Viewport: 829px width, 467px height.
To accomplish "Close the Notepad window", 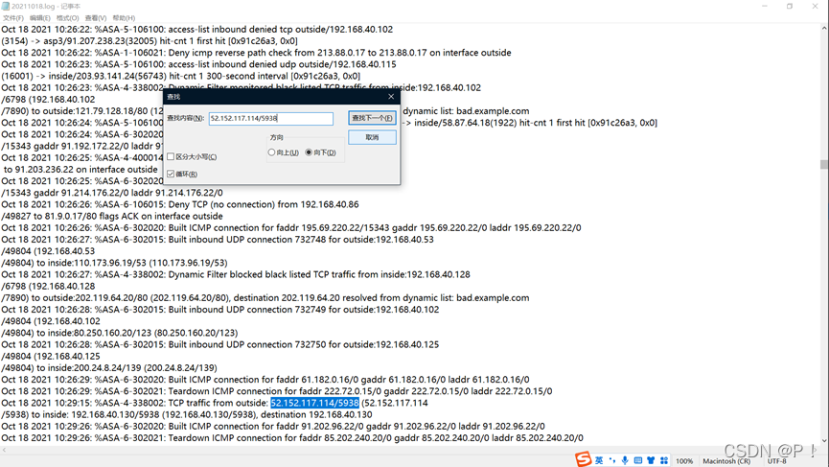I will (815, 7).
